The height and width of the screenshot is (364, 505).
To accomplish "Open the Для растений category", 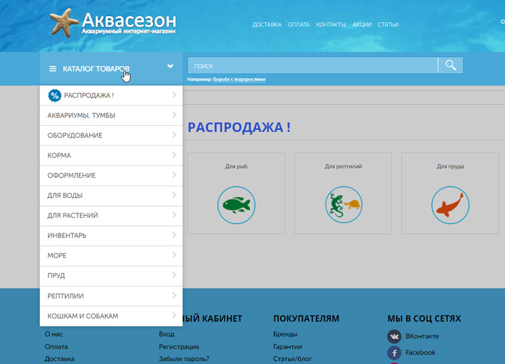I will (x=73, y=216).
